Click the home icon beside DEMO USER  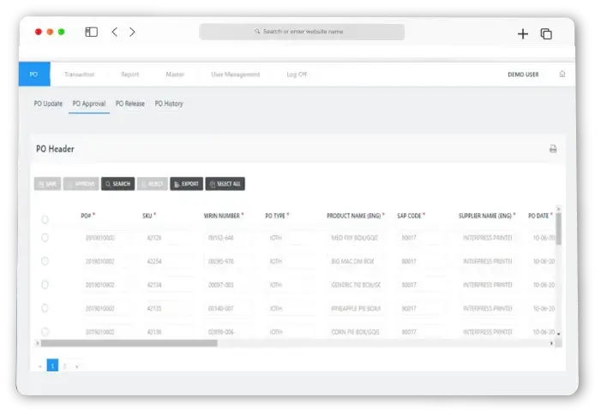click(x=562, y=74)
